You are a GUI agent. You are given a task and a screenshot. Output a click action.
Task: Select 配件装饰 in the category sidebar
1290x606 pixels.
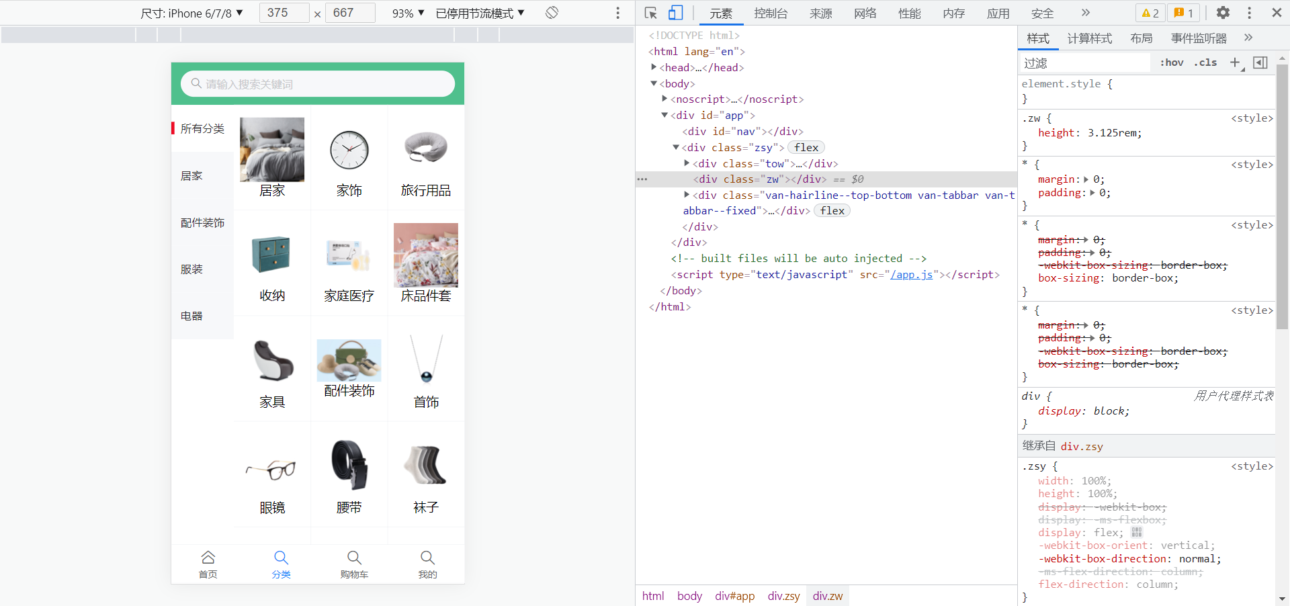click(202, 222)
